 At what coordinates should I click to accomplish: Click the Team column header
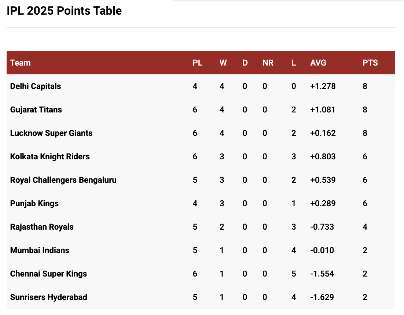[x=21, y=63]
